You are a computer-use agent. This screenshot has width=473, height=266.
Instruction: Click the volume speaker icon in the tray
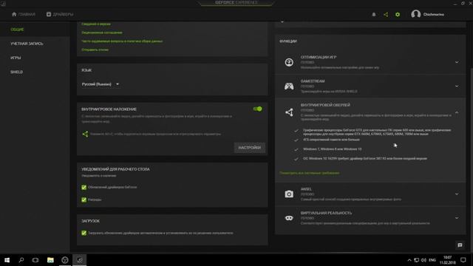(423, 260)
